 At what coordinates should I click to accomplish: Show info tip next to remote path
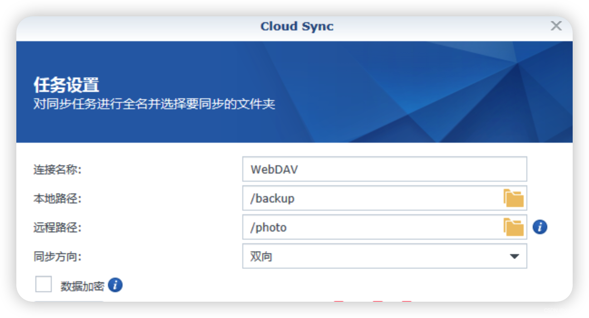tap(540, 227)
